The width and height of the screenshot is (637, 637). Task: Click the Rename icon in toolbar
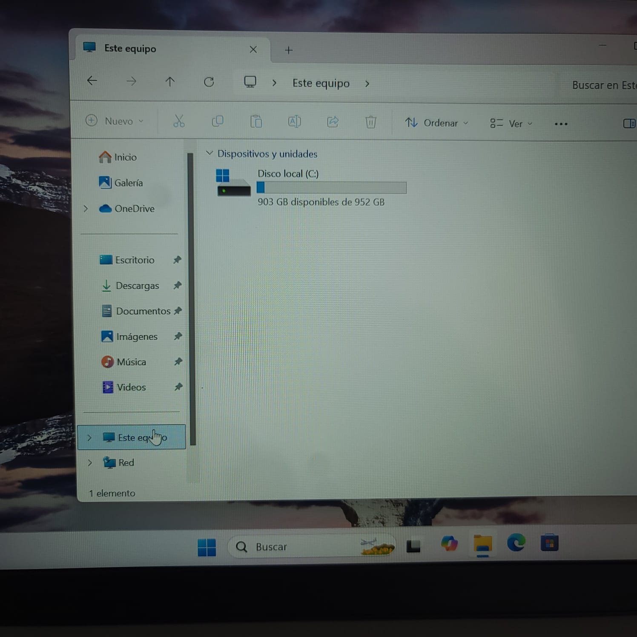(x=294, y=122)
